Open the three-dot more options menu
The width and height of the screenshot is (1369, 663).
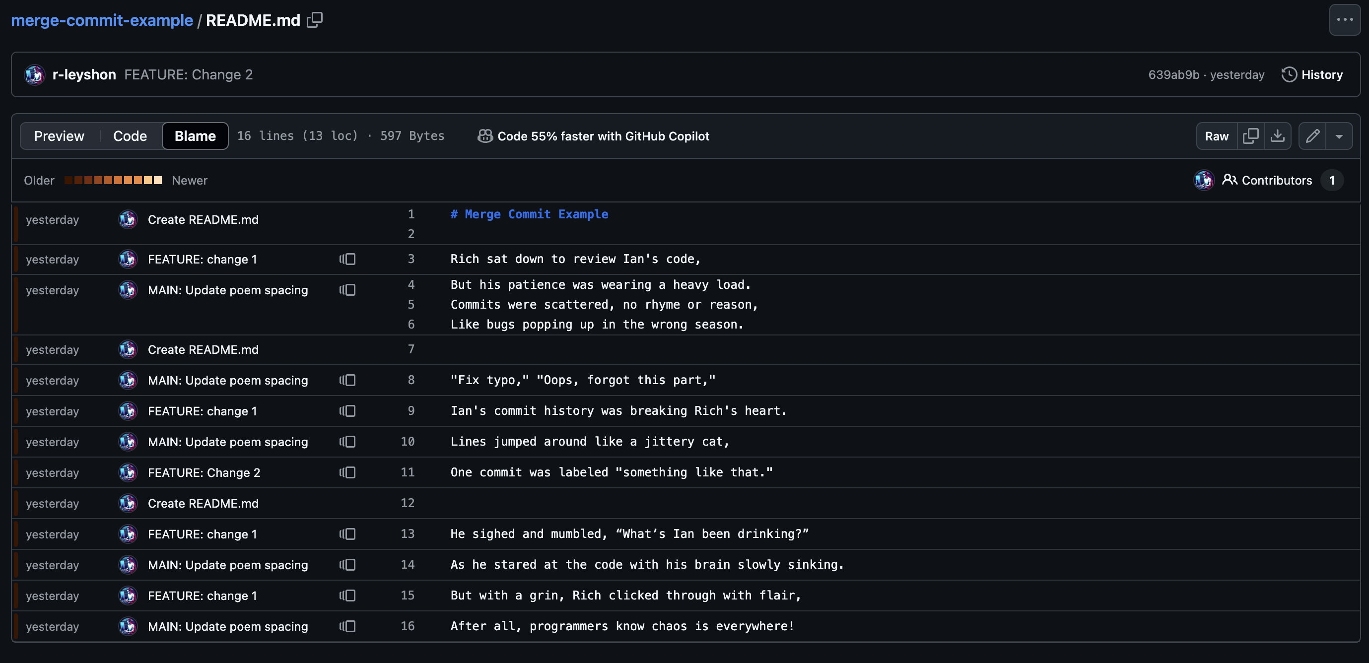pos(1344,20)
